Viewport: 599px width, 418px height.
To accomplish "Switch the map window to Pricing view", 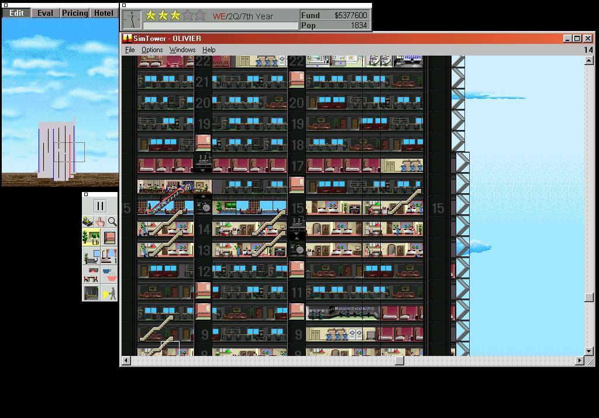I will (x=75, y=13).
